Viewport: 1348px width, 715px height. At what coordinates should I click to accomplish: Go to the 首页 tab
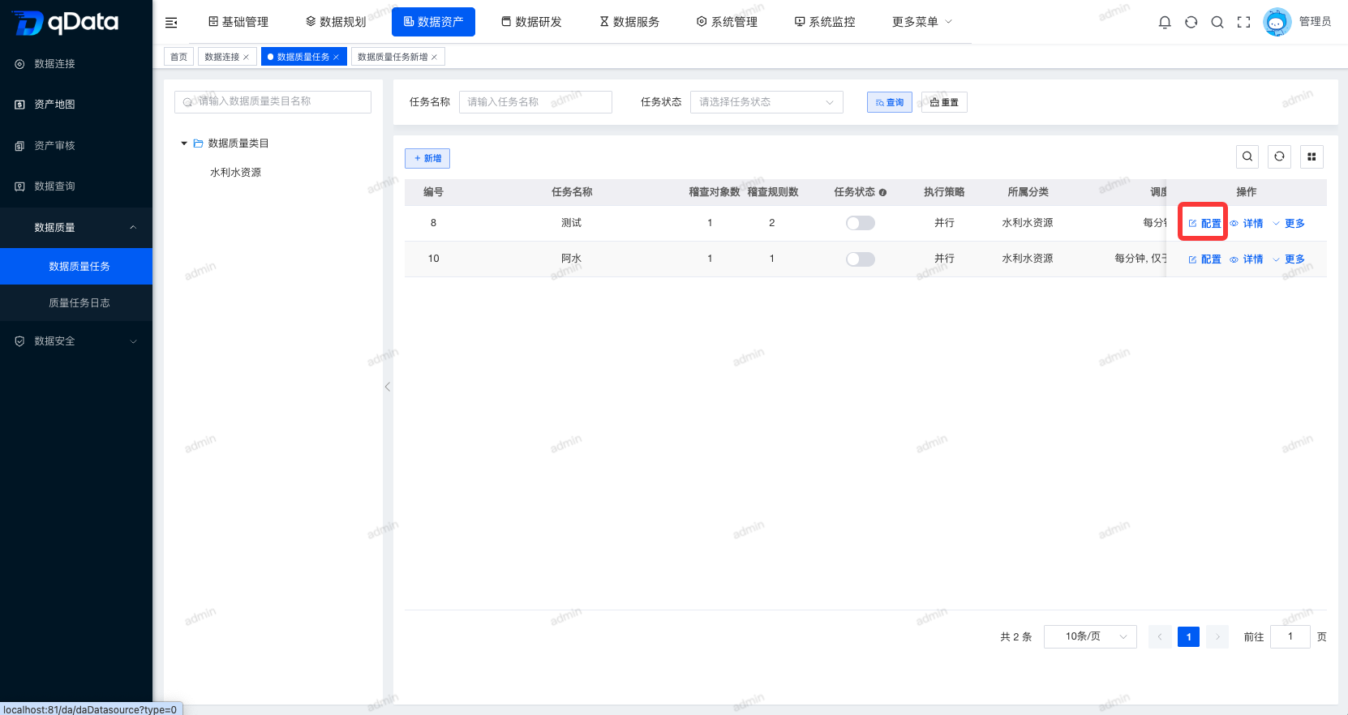(x=178, y=57)
